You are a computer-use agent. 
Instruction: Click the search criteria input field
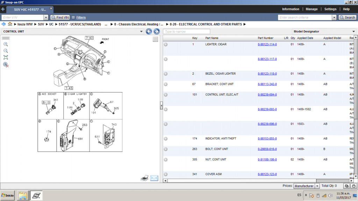click(305, 17)
